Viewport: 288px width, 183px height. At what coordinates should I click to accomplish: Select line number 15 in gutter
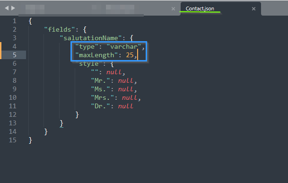click(13, 140)
